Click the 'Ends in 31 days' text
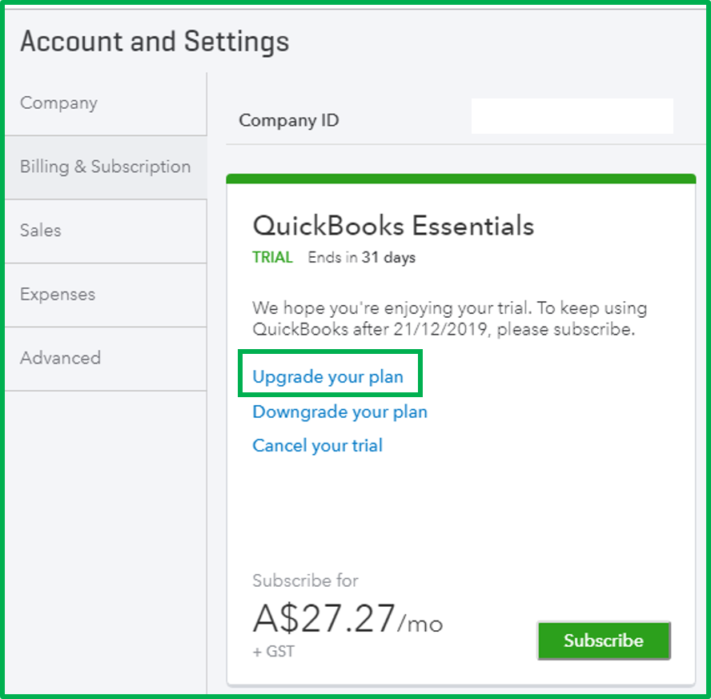The image size is (711, 699). (361, 258)
